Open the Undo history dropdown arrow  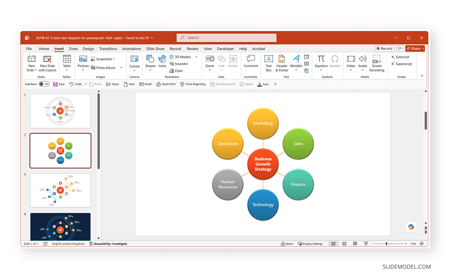coord(86,84)
